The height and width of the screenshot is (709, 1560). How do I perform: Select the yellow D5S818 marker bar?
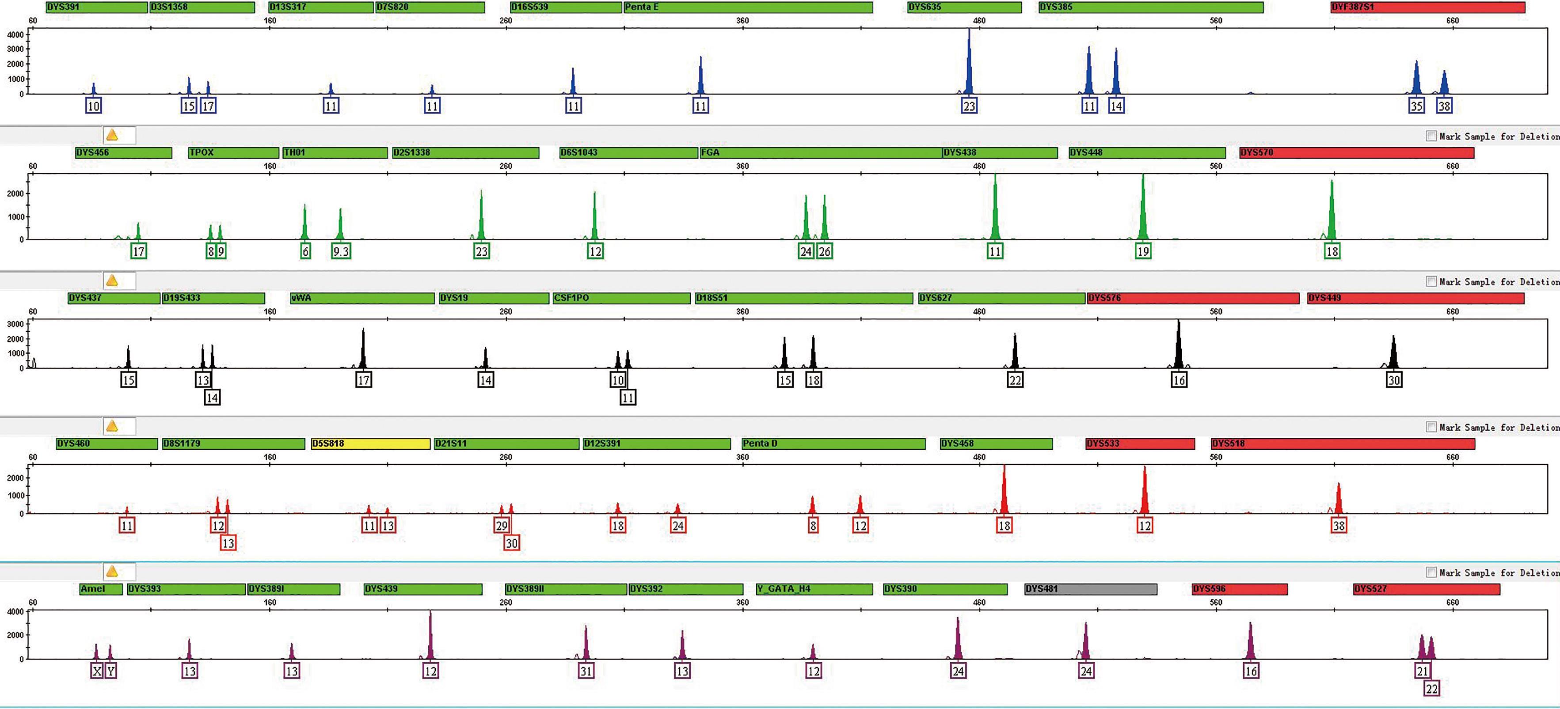370,444
